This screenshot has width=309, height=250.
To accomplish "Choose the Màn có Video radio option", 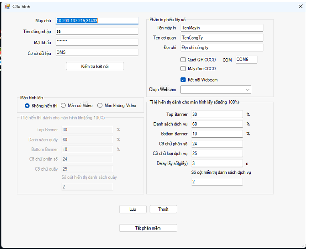I will [63, 106].
